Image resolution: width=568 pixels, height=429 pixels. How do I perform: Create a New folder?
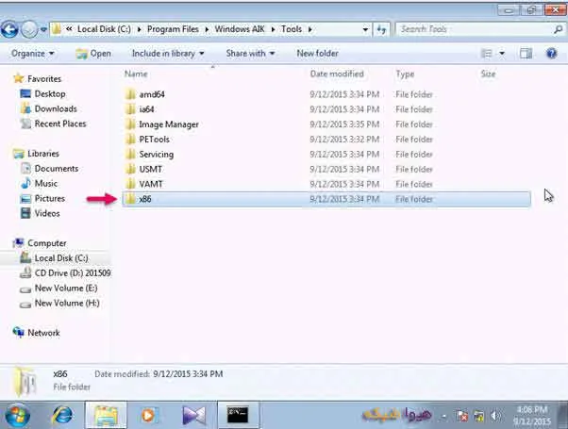pos(317,54)
